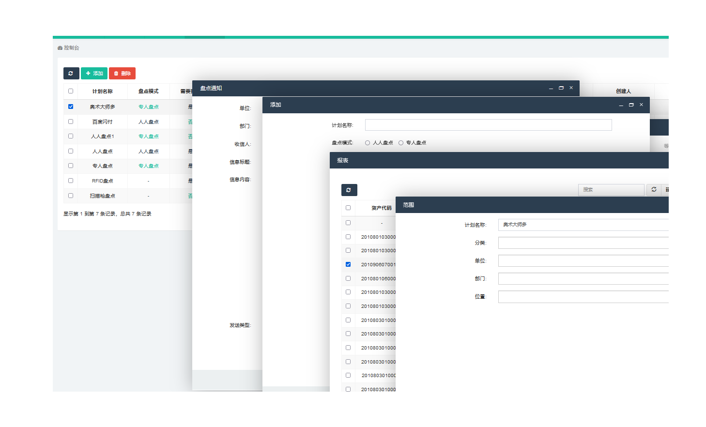Viewport: 706px width, 427px height.
Task: Click the 扫描枪盘点 plan name cell
Action: click(x=103, y=196)
